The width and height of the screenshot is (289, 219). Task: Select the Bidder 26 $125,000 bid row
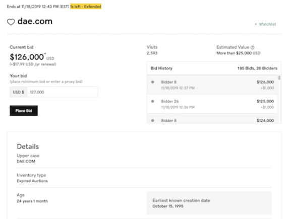pos(212,104)
